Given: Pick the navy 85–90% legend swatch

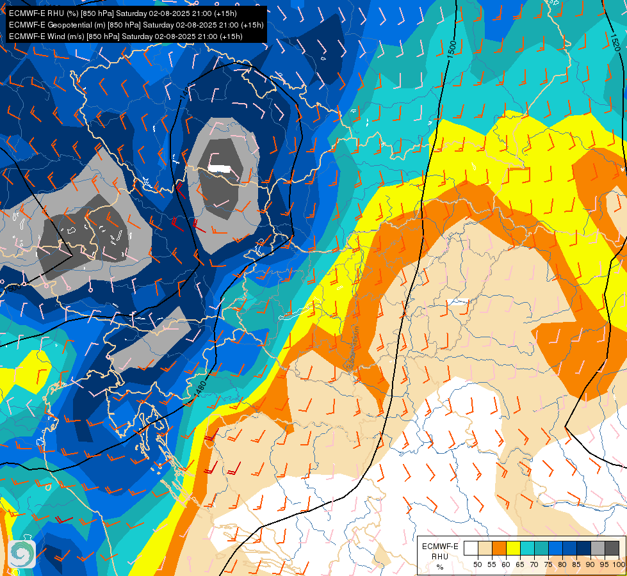Looking at the screenshot, I should [584, 548].
